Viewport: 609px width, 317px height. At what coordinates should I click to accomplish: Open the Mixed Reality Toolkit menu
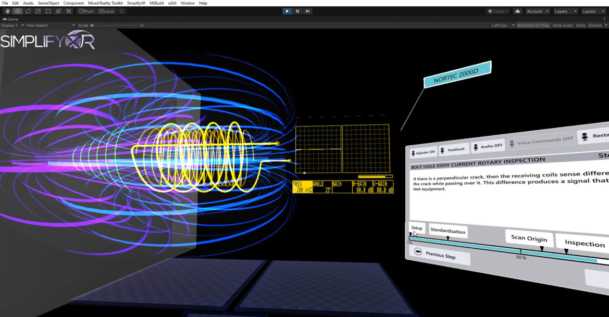tap(105, 3)
